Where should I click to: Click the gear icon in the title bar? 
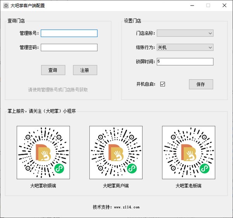6,6
